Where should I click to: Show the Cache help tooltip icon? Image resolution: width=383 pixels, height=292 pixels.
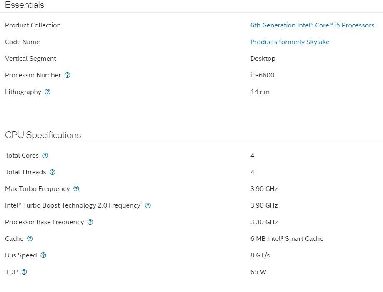click(30, 239)
